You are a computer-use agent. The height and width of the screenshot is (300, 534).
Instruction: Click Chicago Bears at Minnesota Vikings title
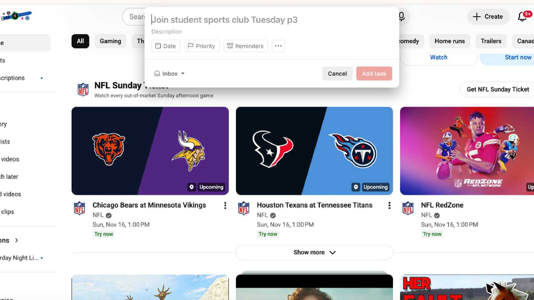[149, 205]
